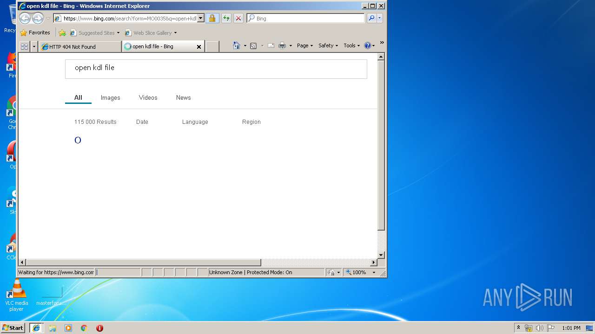Open Windows Explorer from taskbar
The image size is (595, 334).
click(53, 328)
